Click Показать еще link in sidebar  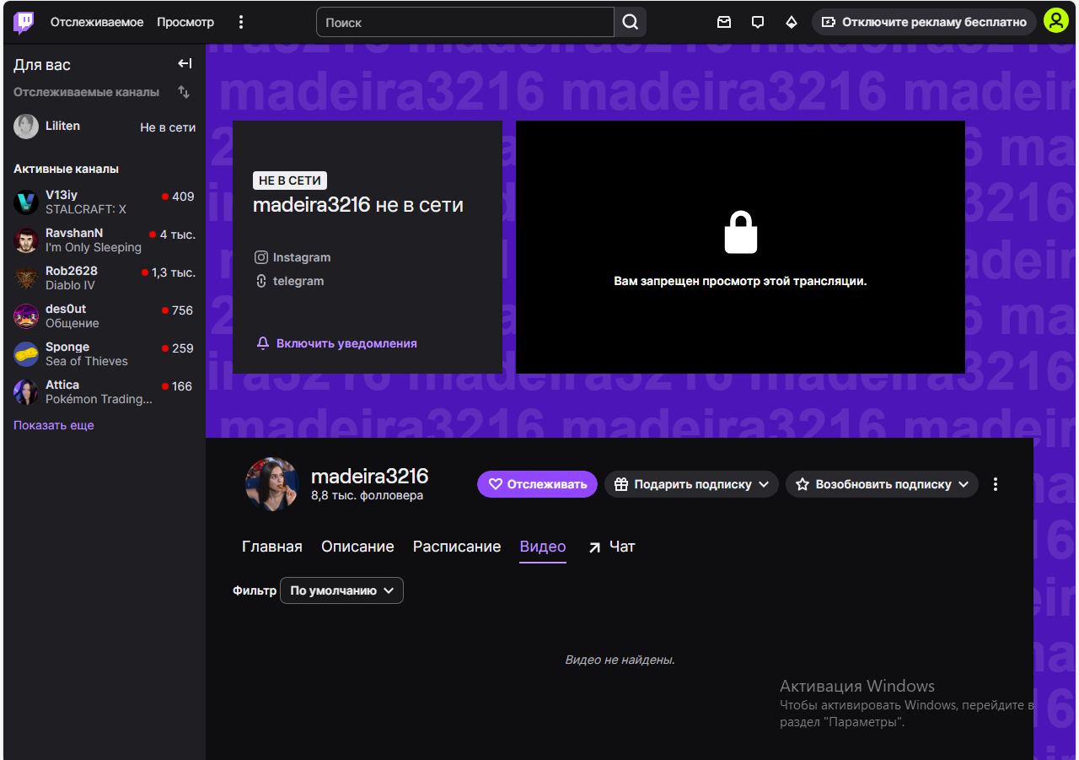pos(54,425)
